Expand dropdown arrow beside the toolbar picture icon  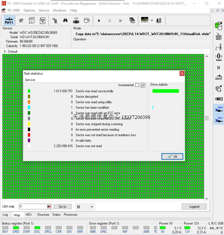[152, 21]
